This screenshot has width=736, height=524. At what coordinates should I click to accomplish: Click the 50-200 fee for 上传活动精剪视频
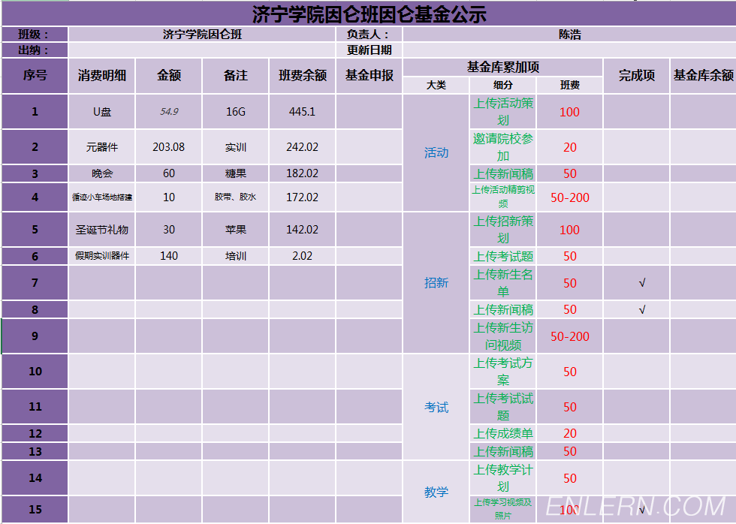point(570,197)
